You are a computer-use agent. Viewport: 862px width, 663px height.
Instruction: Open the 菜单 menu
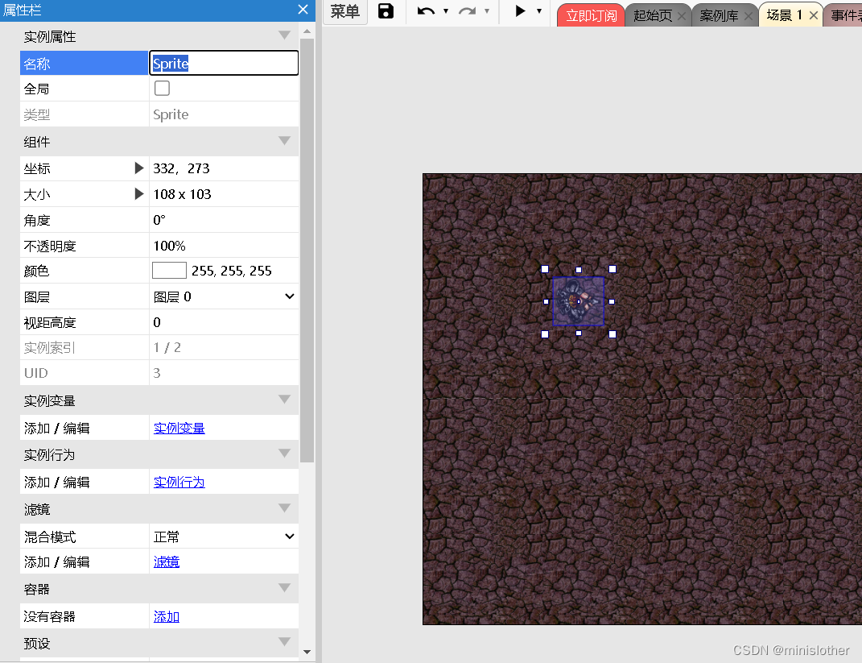coord(344,11)
